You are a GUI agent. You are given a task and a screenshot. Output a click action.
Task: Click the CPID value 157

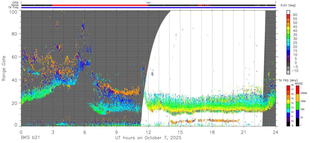tap(148, 3)
